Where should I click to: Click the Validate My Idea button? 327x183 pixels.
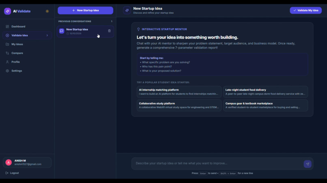coord(305,11)
